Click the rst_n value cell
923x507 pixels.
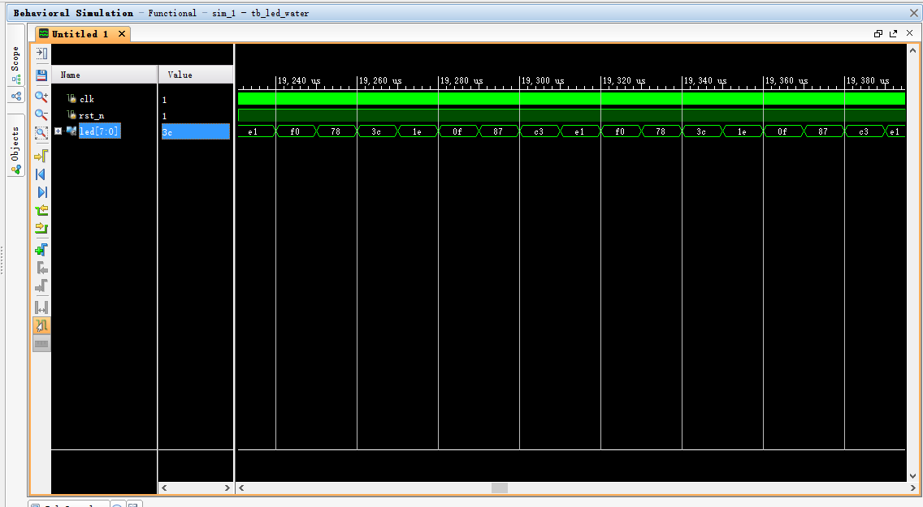[196, 116]
